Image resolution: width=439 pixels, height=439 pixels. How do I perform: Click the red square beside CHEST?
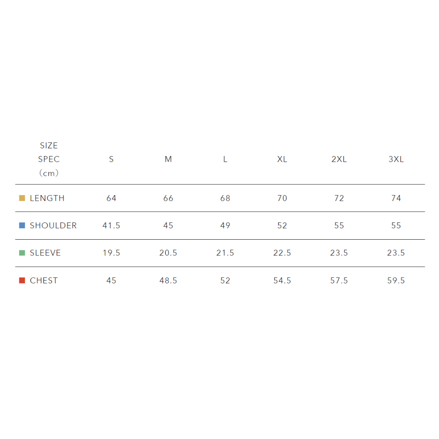point(22,280)
